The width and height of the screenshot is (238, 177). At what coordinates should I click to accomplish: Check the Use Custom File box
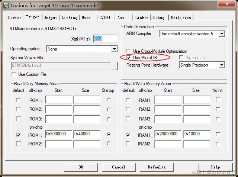coord(14,74)
